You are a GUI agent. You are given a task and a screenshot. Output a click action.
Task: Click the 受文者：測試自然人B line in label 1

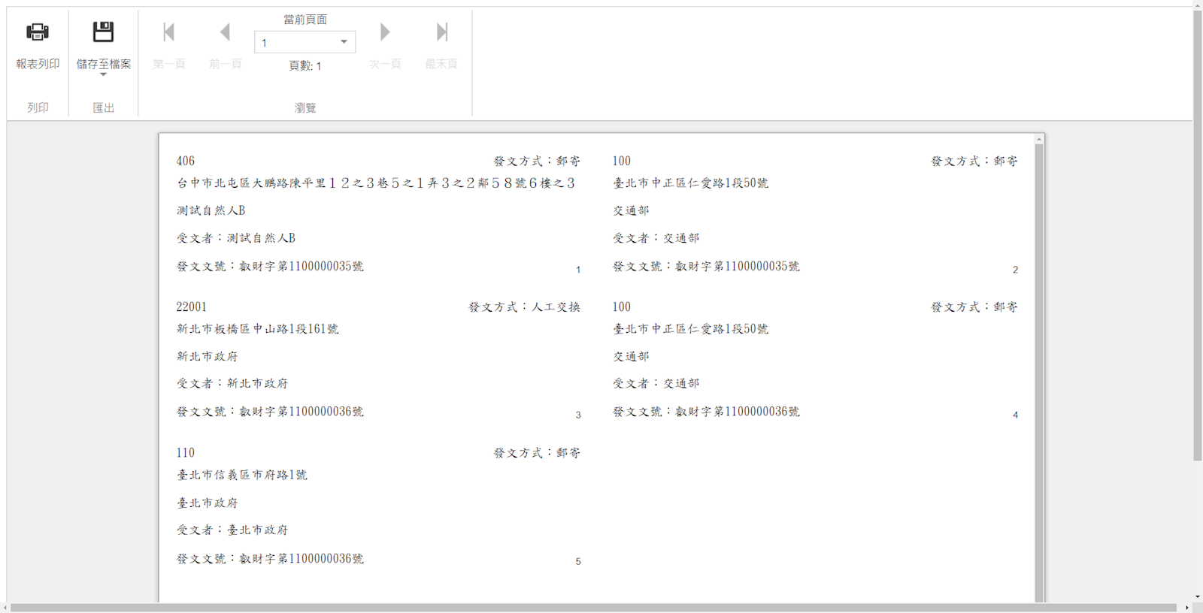(x=236, y=238)
